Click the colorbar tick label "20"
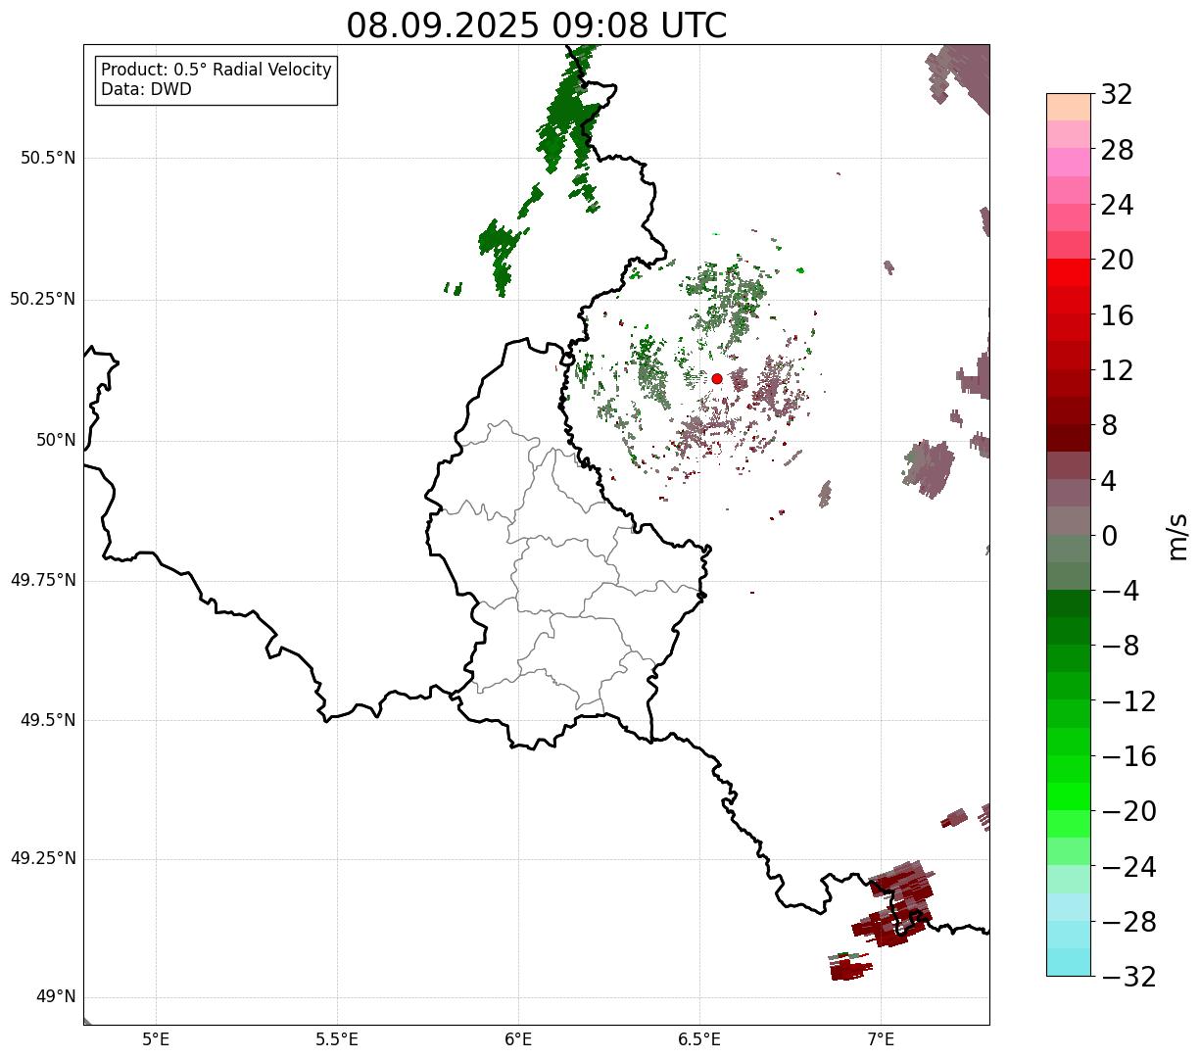Image resolution: width=1200 pixels, height=1059 pixels. pos(1117,261)
